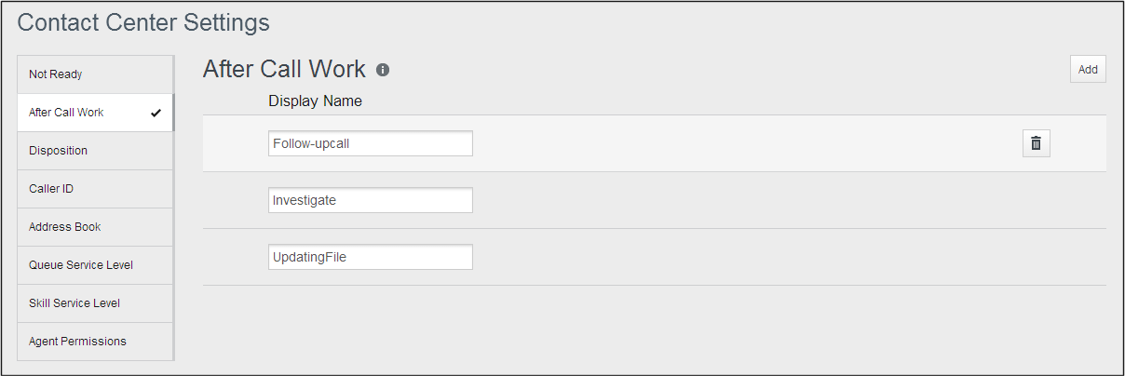
Task: Click empty space right of UpdatingFile field
Action: point(745,257)
